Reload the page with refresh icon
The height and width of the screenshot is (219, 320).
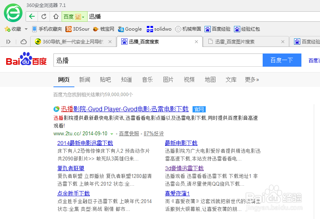[x=44, y=17]
